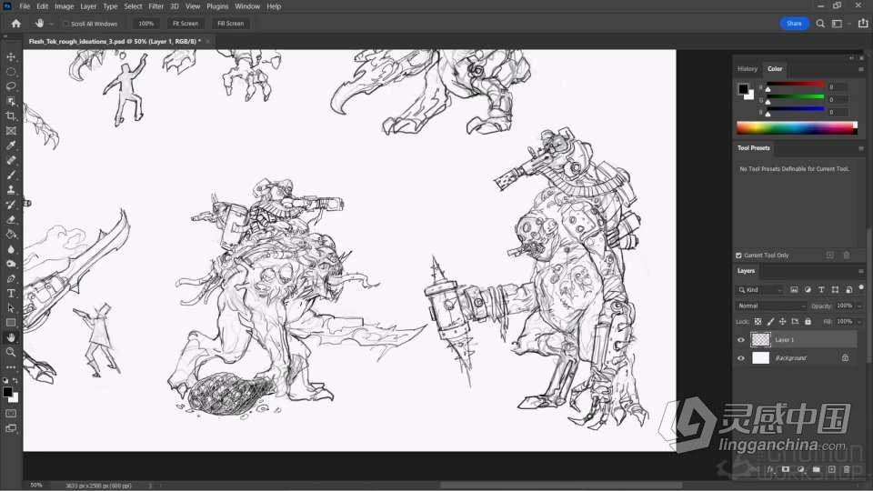Select the Dodge tool

tap(11, 264)
